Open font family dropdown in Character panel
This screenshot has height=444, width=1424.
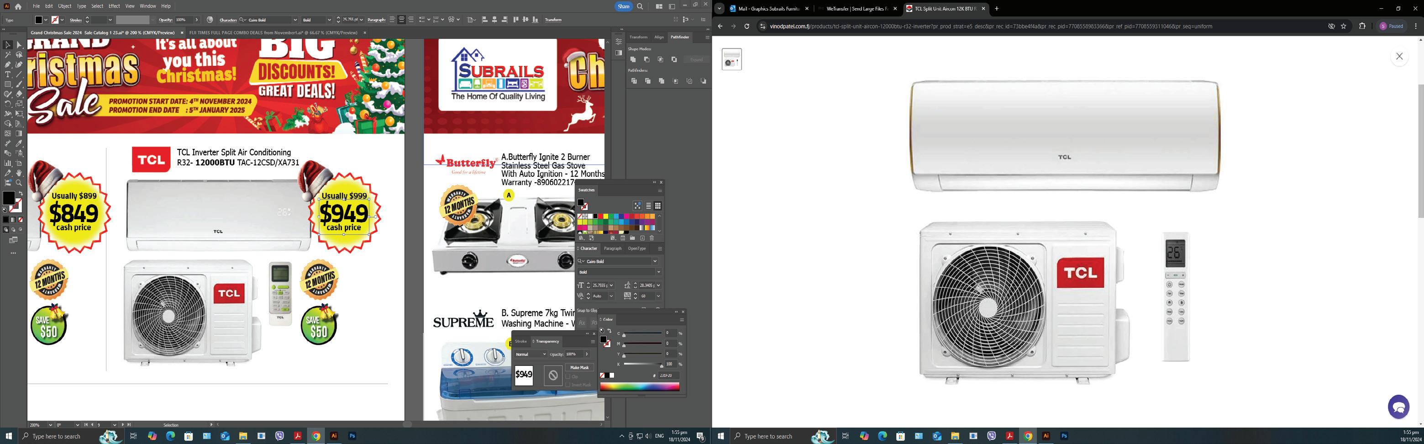pyautogui.click(x=655, y=262)
